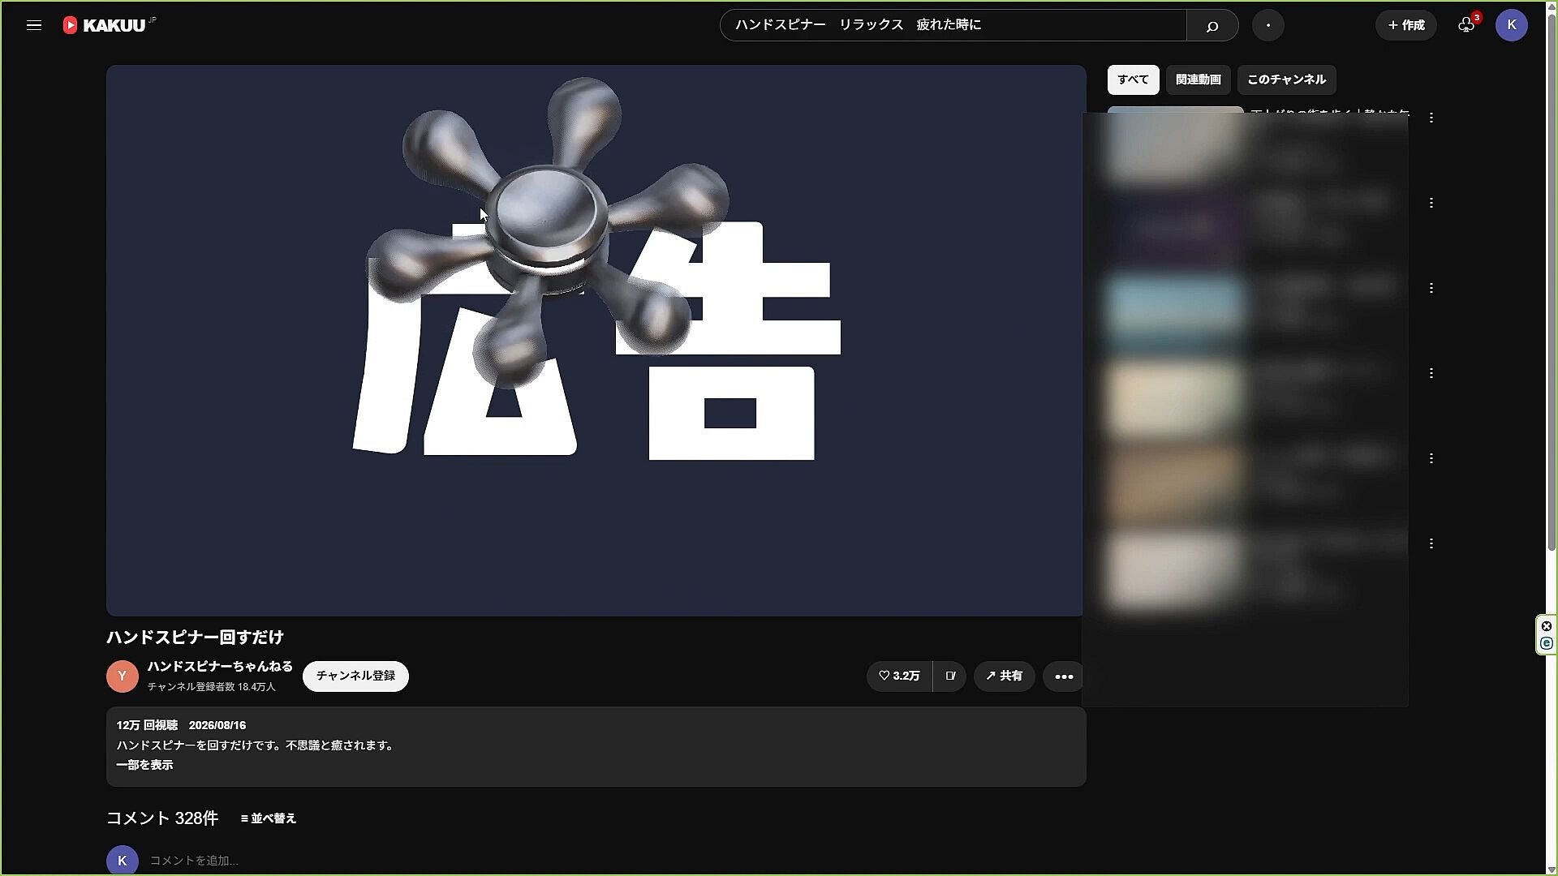
Task: Switch to the このチャンネル tab
Action: tap(1286, 79)
